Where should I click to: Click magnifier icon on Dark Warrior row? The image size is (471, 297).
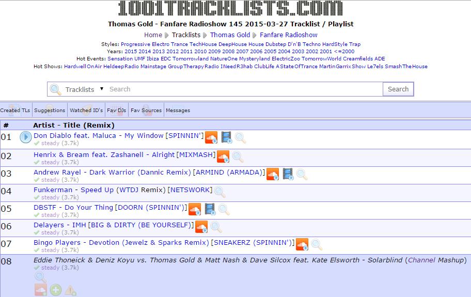click(x=302, y=174)
